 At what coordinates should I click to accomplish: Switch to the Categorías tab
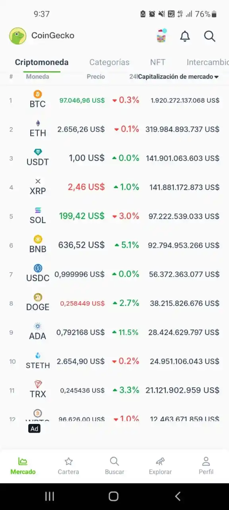pyautogui.click(x=109, y=62)
